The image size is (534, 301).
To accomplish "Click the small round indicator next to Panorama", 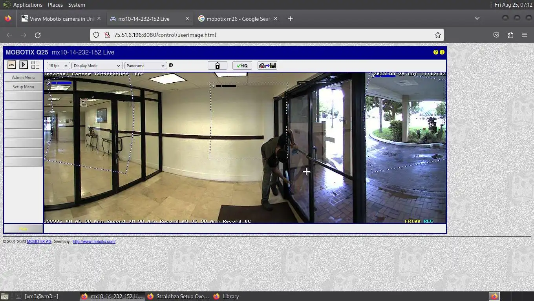I will (171, 65).
